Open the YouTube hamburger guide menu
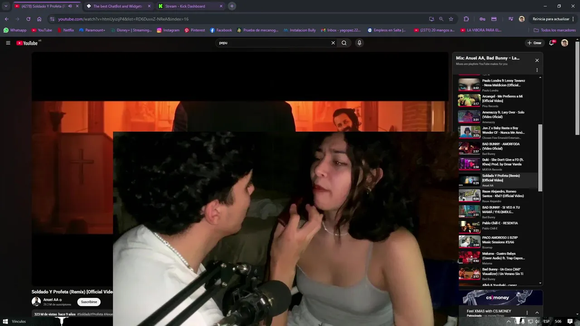The height and width of the screenshot is (326, 580). tap(8, 43)
